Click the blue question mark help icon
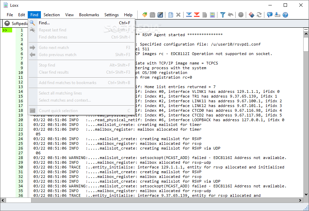This screenshot has width=309, height=211. tap(285, 15)
